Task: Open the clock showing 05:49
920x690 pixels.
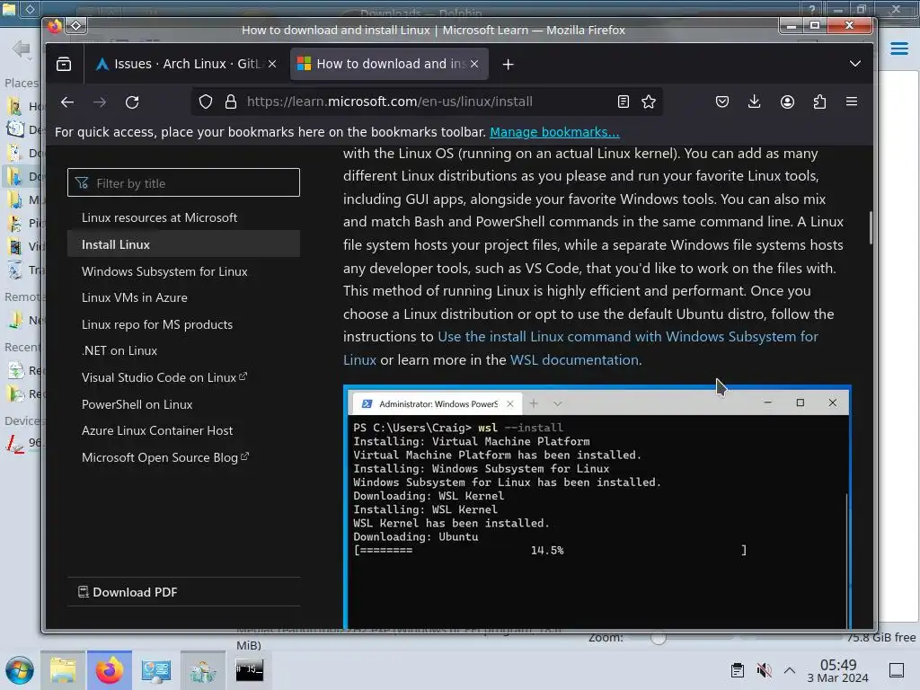Action: 838,670
